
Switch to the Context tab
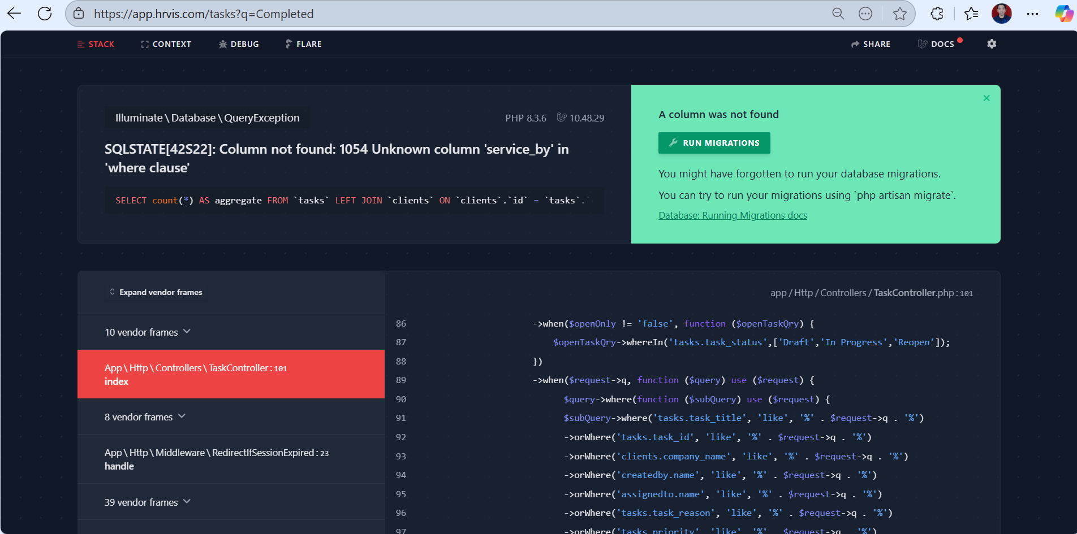pos(166,44)
